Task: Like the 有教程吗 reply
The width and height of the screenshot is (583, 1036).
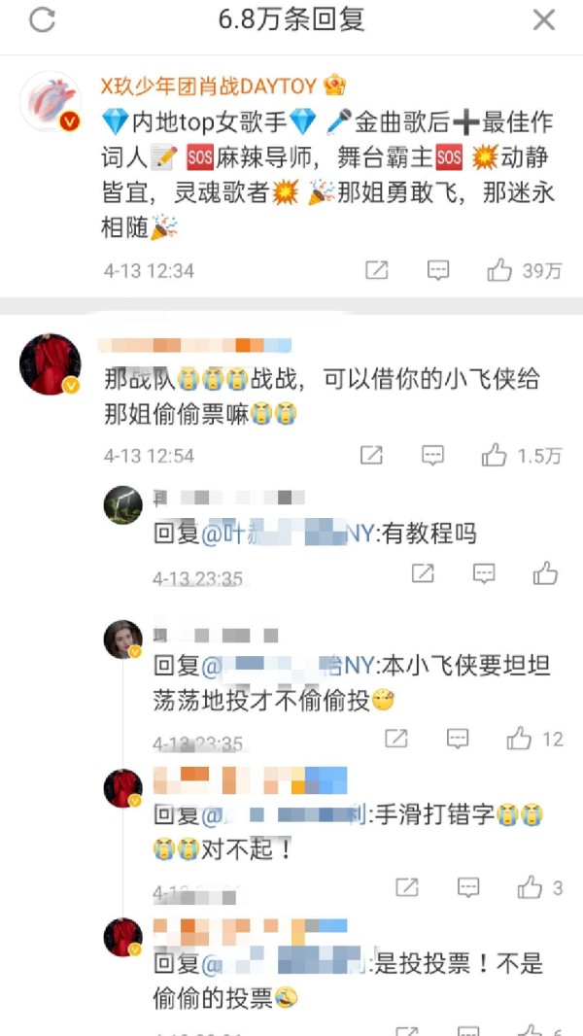Action: pyautogui.click(x=546, y=573)
